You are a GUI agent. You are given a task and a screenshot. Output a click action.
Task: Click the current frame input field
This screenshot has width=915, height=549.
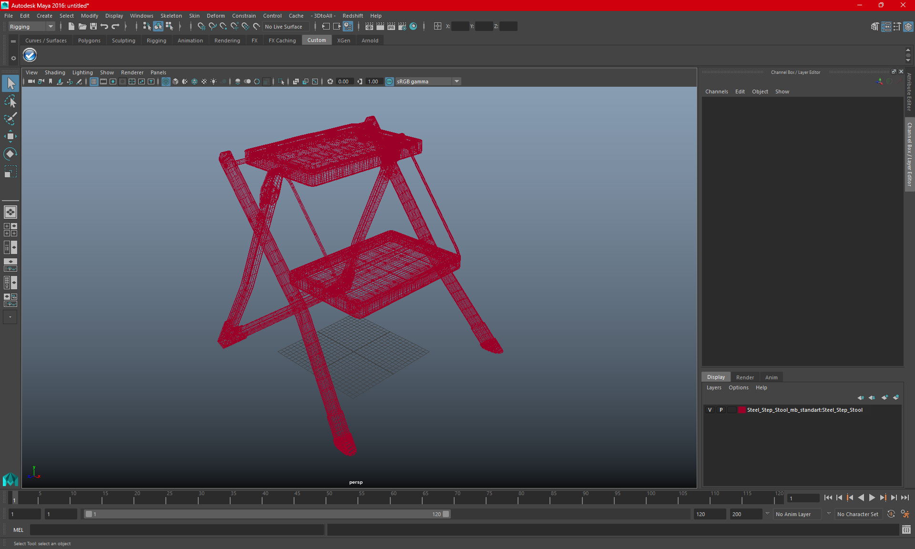pyautogui.click(x=803, y=498)
